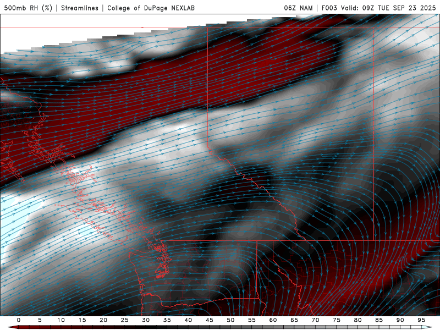Click the '65' value on the color scale

(x=294, y=320)
